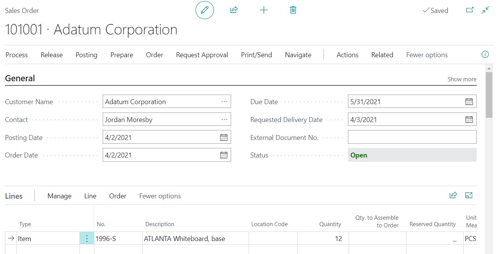Click the Quantity column header

click(330, 224)
